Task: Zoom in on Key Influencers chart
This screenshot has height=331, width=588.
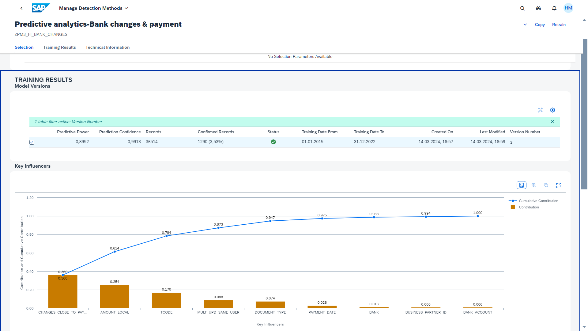Action: [534, 185]
